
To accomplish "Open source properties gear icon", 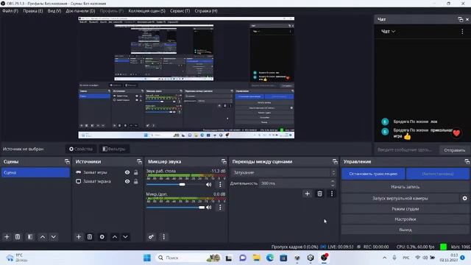I will [x=102, y=237].
